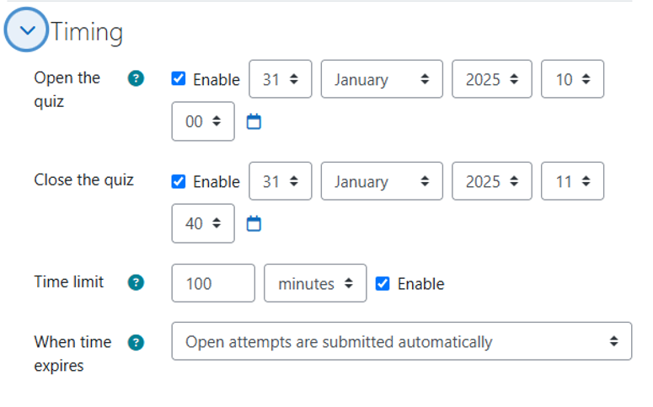Expand the When time expires dropdown
The width and height of the screenshot is (653, 407).
[x=401, y=341]
